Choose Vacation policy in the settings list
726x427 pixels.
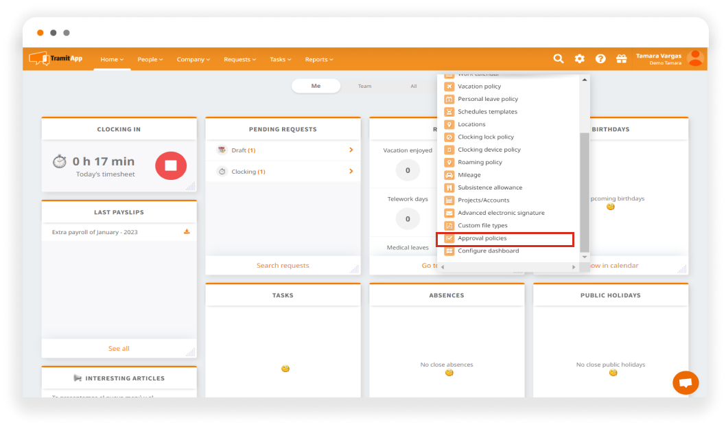(479, 86)
